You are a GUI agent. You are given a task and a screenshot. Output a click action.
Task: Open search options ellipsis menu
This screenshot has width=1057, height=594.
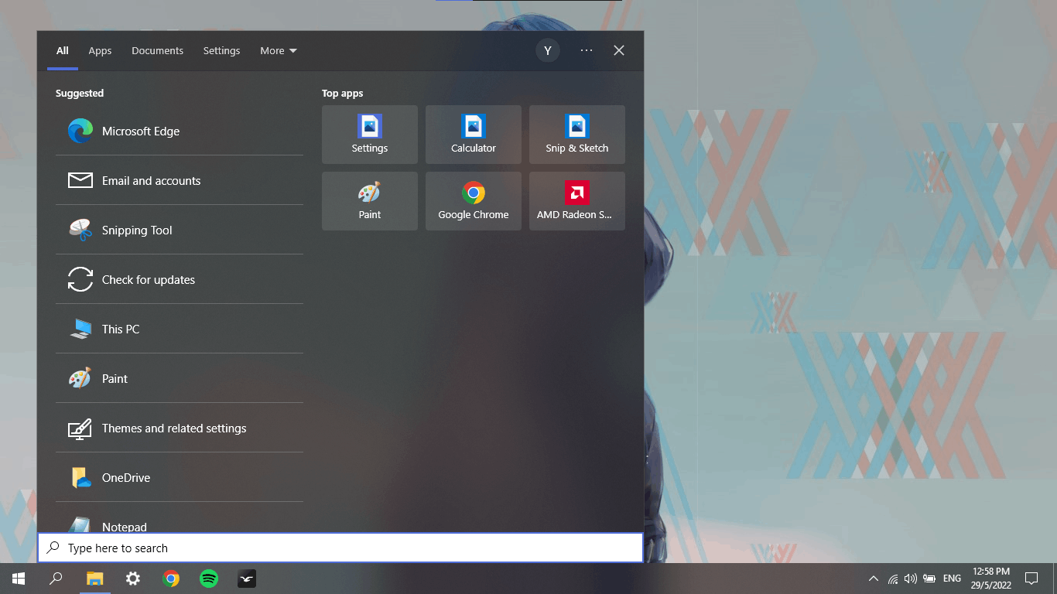click(x=587, y=50)
